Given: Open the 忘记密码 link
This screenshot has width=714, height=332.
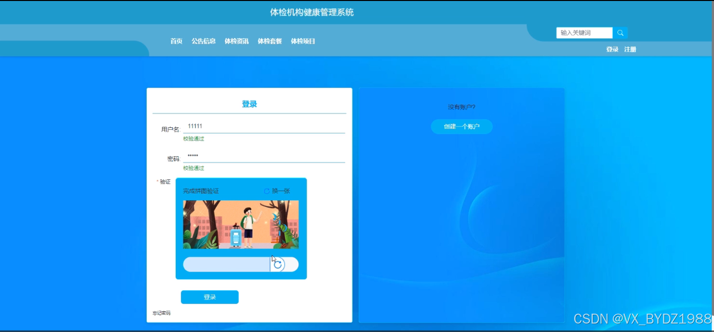Looking at the screenshot, I should tap(161, 313).
